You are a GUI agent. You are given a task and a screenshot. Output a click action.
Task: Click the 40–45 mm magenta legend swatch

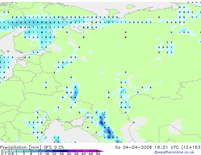click(x=86, y=151)
